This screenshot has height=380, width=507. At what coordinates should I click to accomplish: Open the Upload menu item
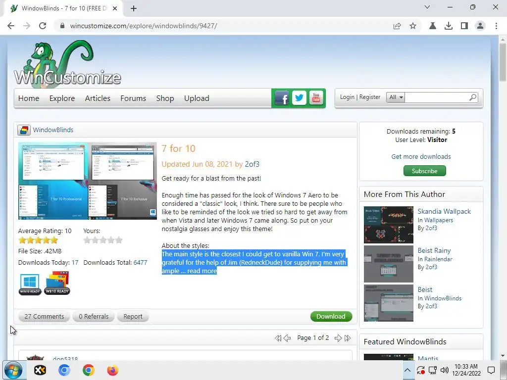pyautogui.click(x=197, y=98)
